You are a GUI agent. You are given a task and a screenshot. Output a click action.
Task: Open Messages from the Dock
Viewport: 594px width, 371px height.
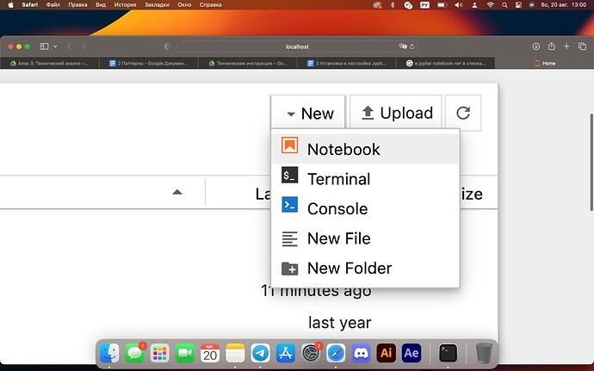(135, 353)
